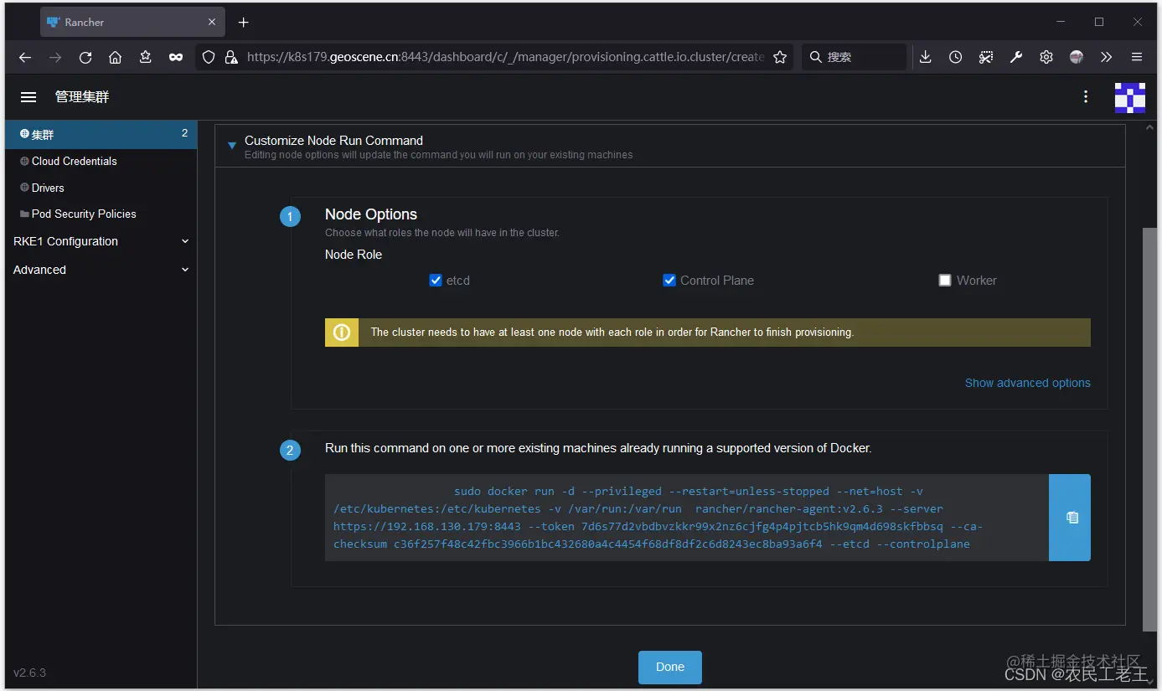Open the wrench developer tools icon
Screen dimensions: 1162x691
(x=1016, y=57)
